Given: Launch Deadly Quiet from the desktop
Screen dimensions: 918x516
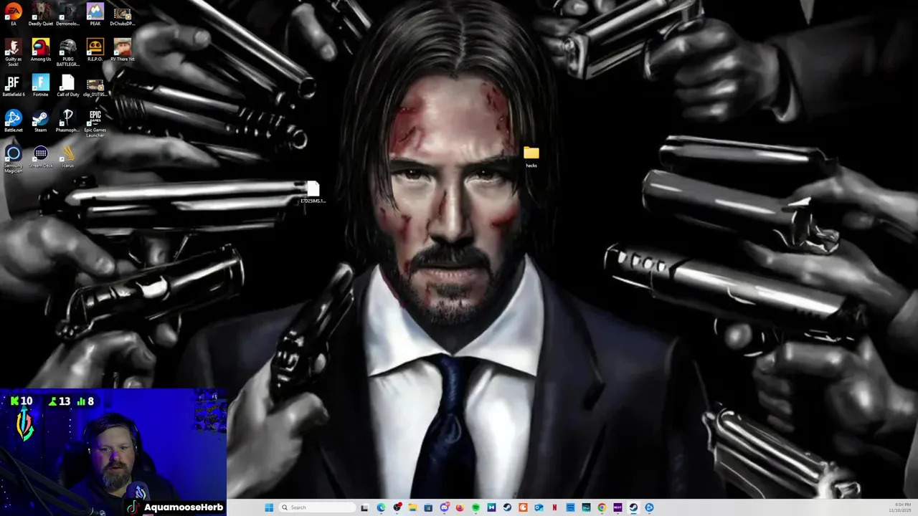Looking at the screenshot, I should pyautogui.click(x=41, y=15).
